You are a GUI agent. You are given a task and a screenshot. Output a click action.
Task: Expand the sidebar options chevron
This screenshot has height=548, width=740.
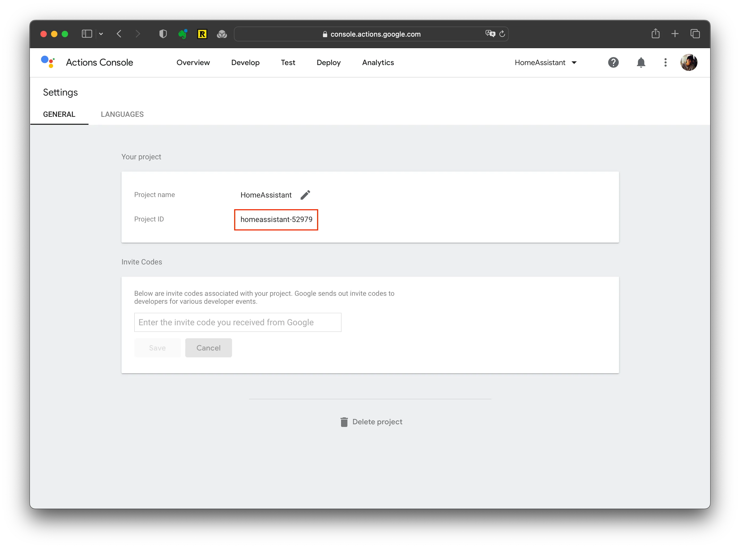(101, 34)
